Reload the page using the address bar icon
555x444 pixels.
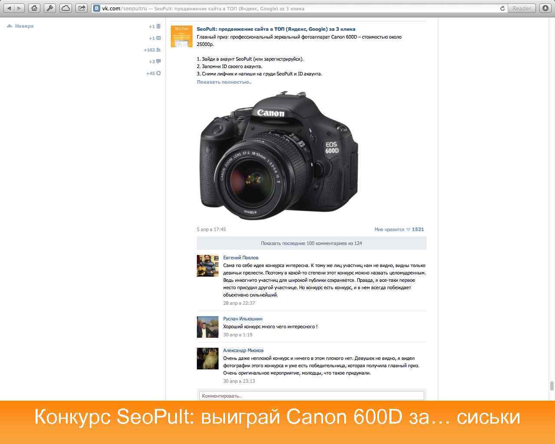tap(502, 8)
